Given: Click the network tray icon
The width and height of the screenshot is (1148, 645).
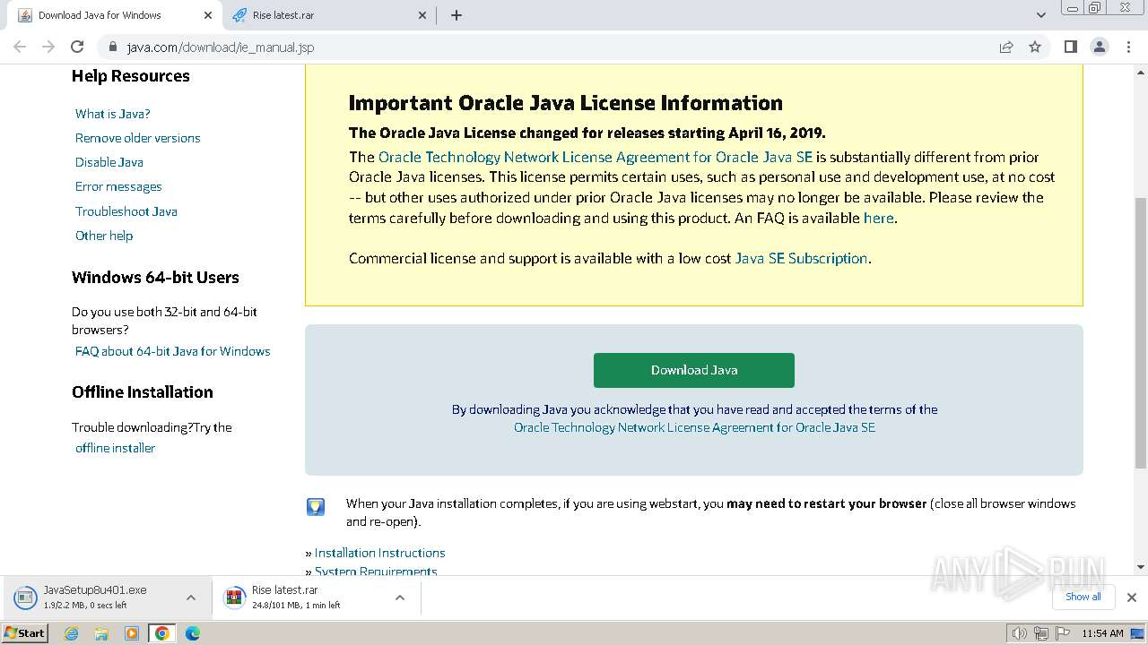Looking at the screenshot, I should pos(1040,633).
